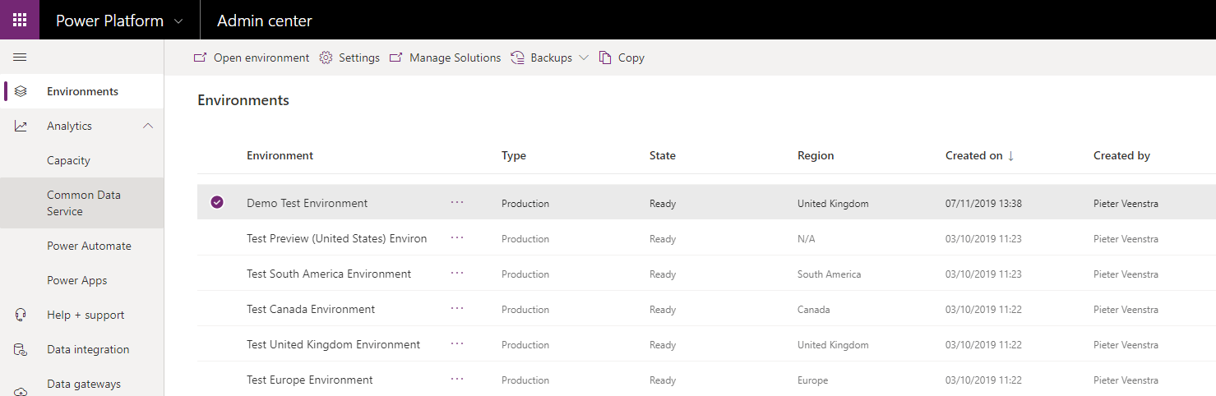Click the Canada region cell
Image resolution: width=1216 pixels, height=396 pixels.
(x=813, y=309)
